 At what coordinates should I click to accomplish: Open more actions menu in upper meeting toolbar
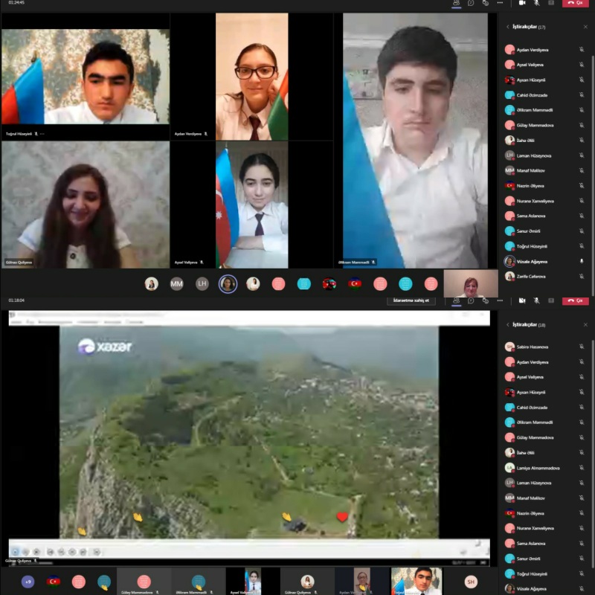(x=500, y=3)
